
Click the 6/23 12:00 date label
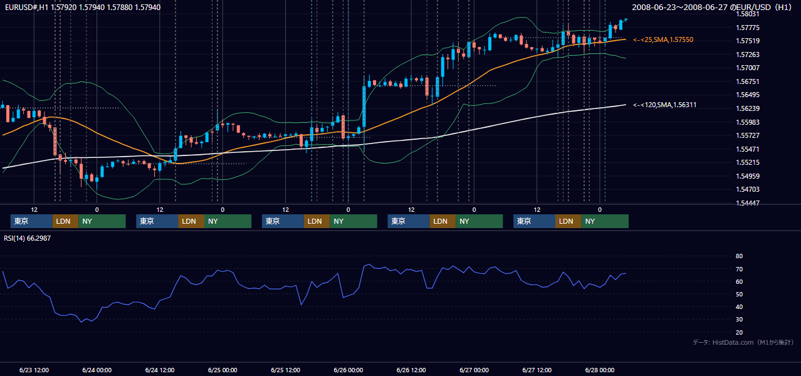click(x=34, y=370)
